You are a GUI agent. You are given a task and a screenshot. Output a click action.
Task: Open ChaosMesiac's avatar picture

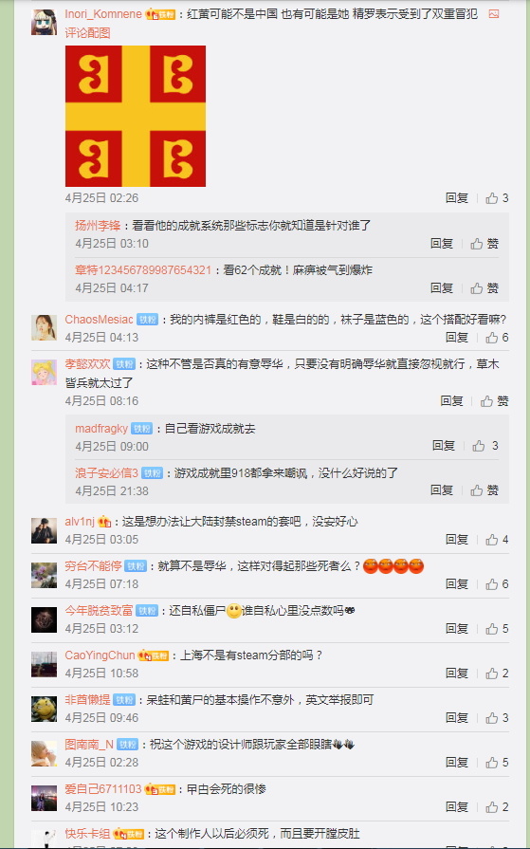coord(44,327)
